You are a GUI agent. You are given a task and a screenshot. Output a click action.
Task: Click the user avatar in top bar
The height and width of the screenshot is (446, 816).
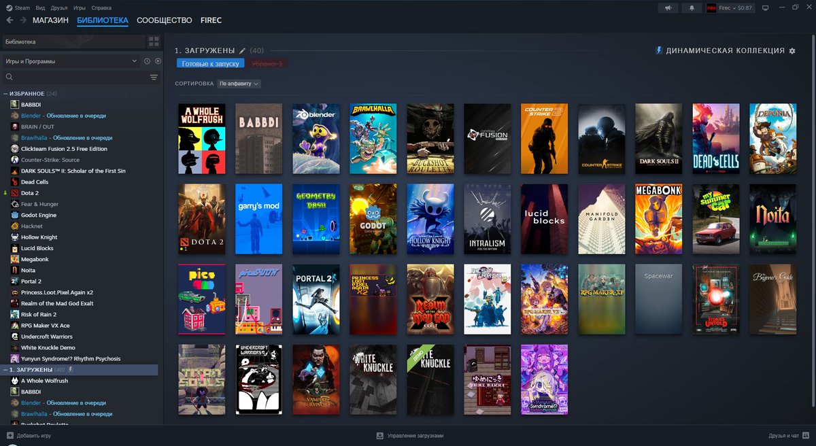[711, 7]
